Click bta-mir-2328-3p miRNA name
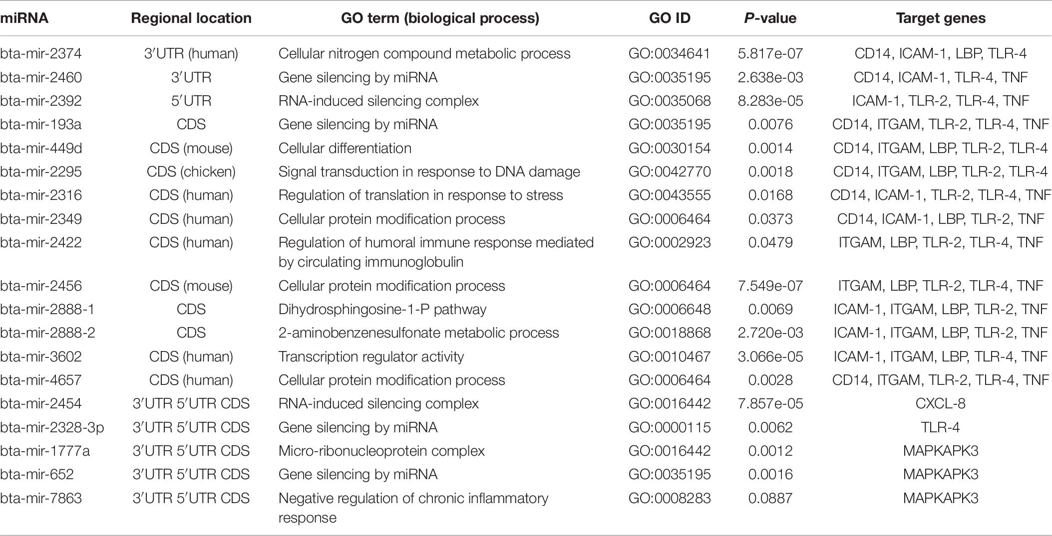Image resolution: width=1052 pixels, height=536 pixels. click(52, 428)
